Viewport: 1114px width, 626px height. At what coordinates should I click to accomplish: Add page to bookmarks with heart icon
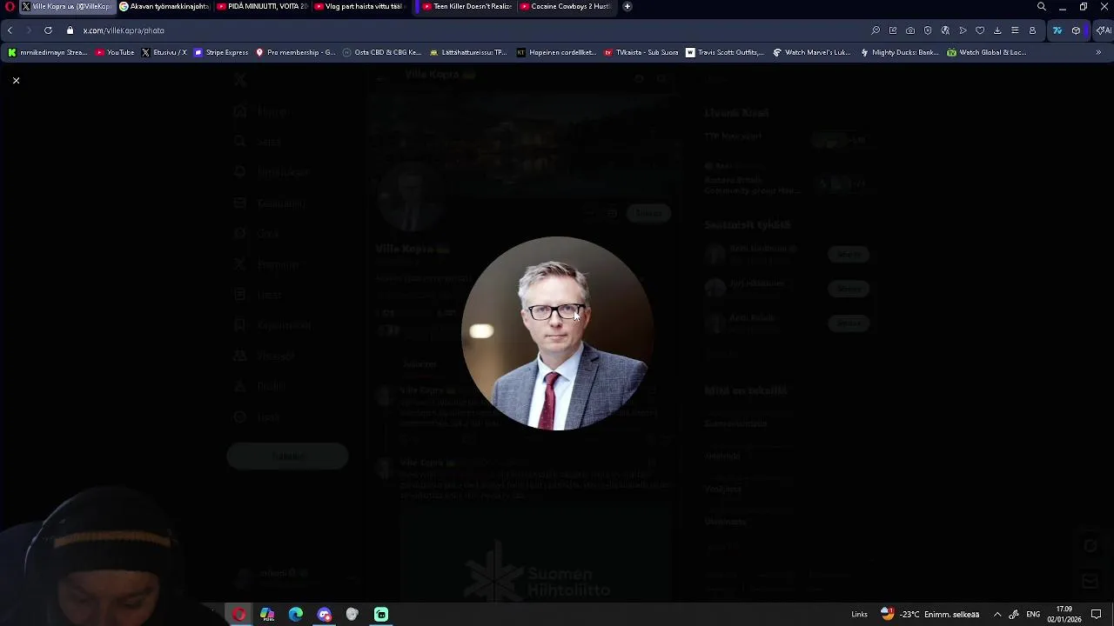(x=980, y=30)
